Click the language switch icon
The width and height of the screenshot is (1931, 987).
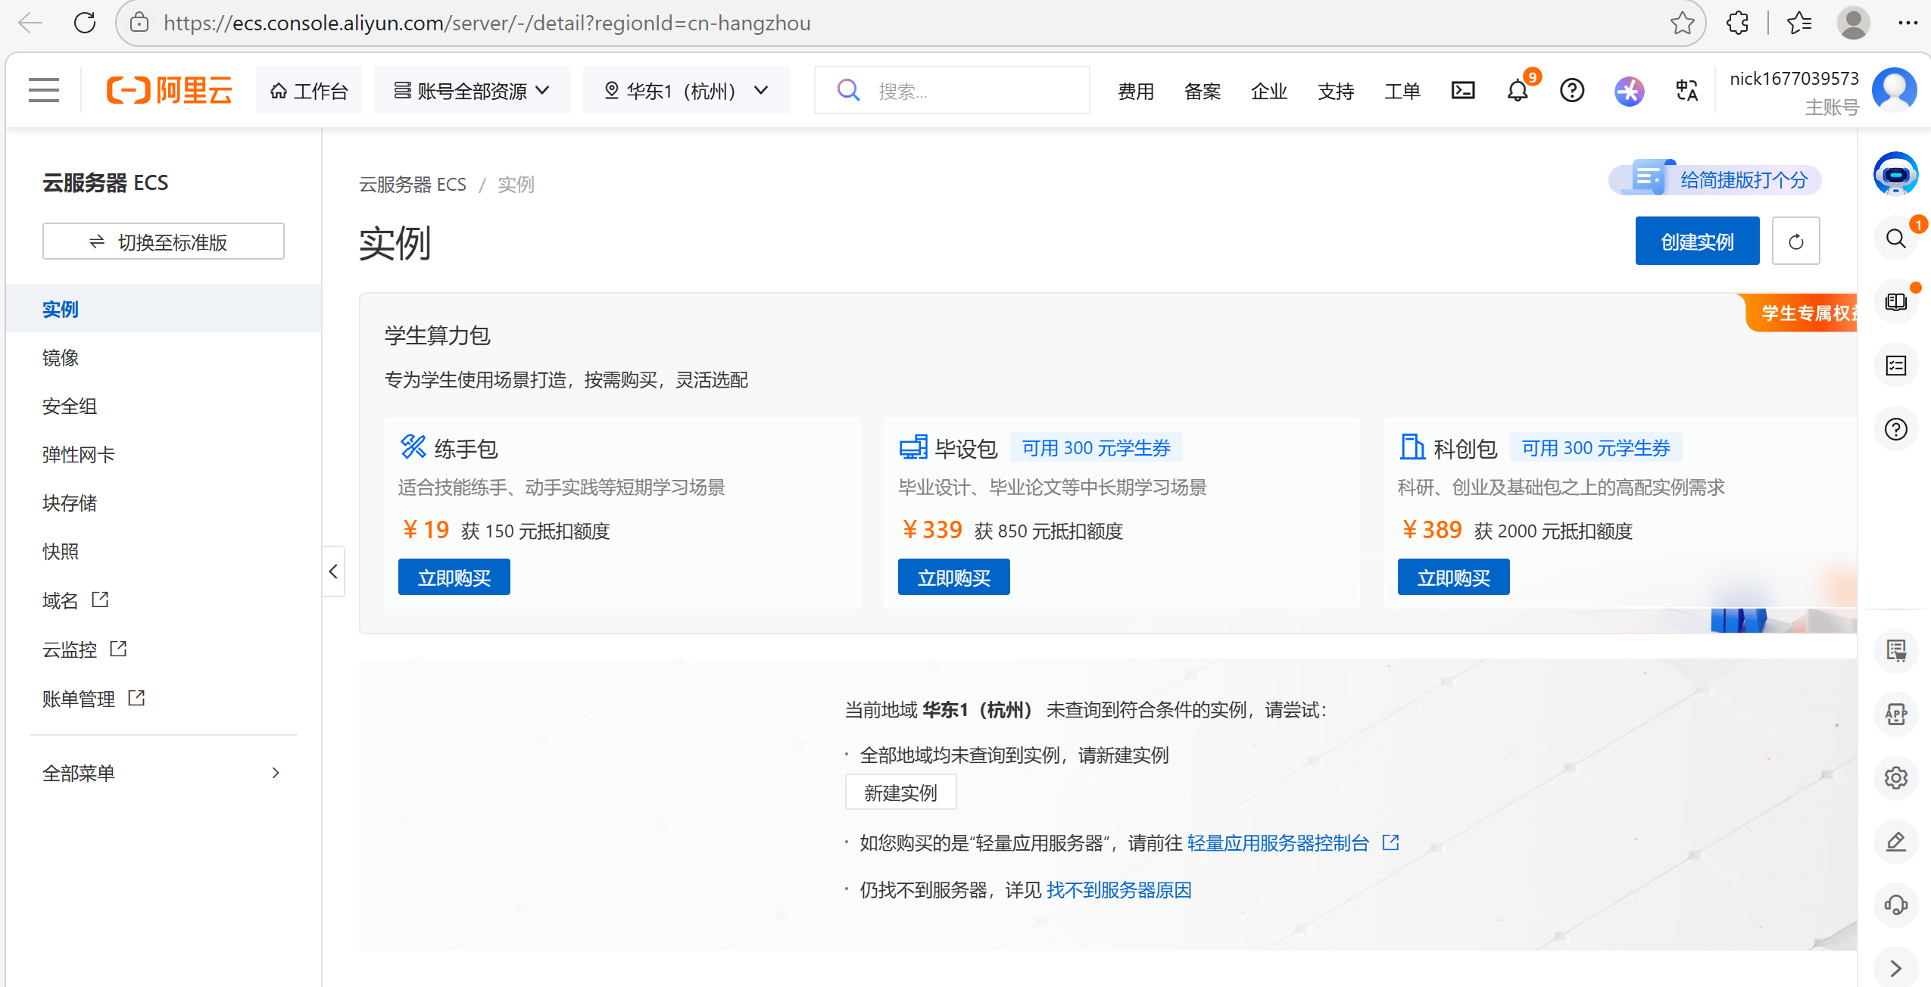(1686, 91)
